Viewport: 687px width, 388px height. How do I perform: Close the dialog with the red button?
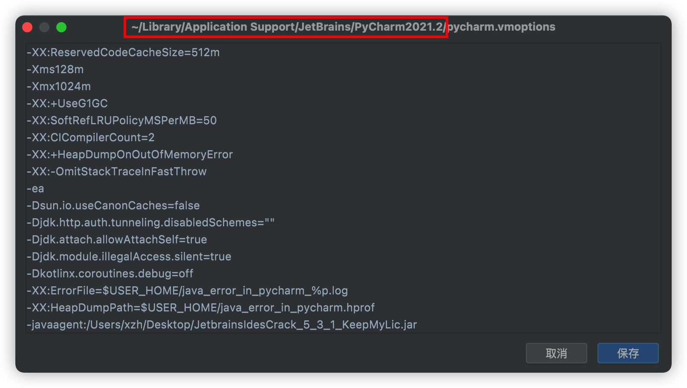27,27
